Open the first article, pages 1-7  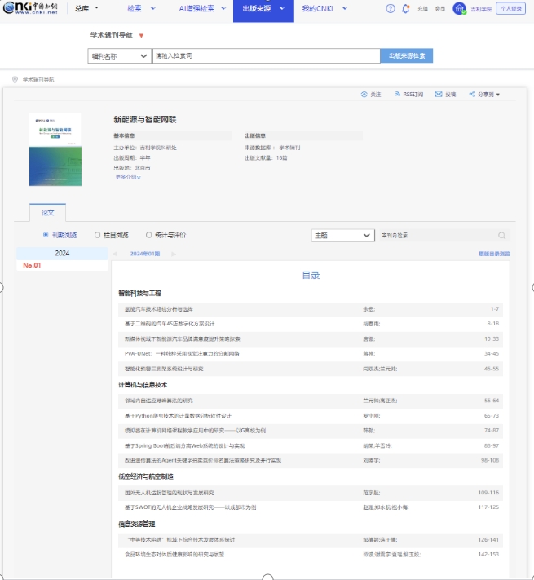pos(158,309)
